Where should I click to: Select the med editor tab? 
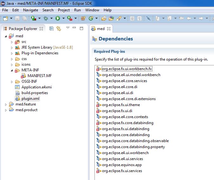pyautogui.click(x=101, y=29)
